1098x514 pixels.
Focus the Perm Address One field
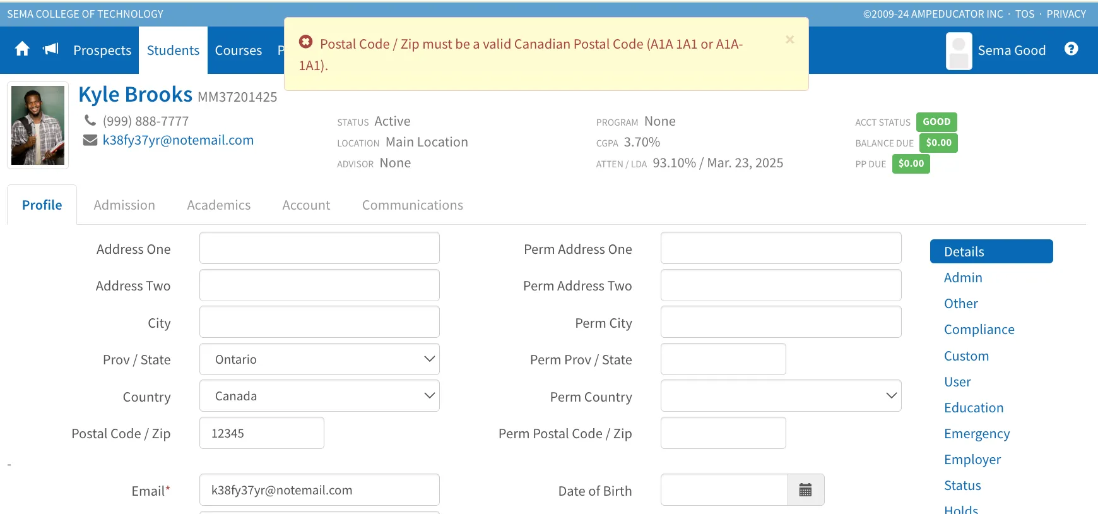(781, 248)
